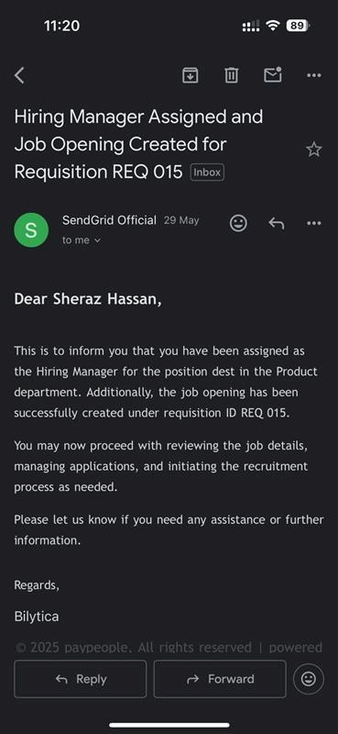Open the sender row more options menu

point(313,223)
